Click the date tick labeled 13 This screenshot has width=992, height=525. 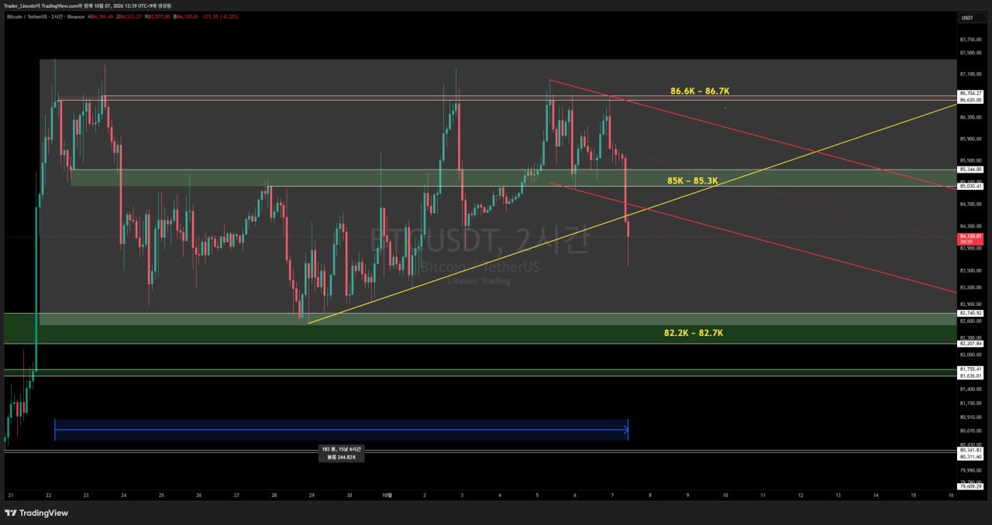pos(838,495)
